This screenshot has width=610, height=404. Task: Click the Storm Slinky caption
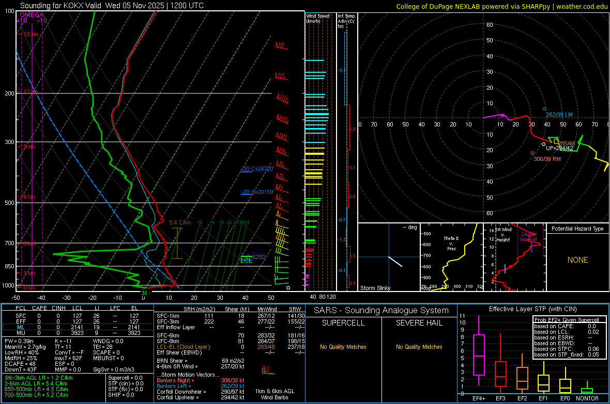375,288
